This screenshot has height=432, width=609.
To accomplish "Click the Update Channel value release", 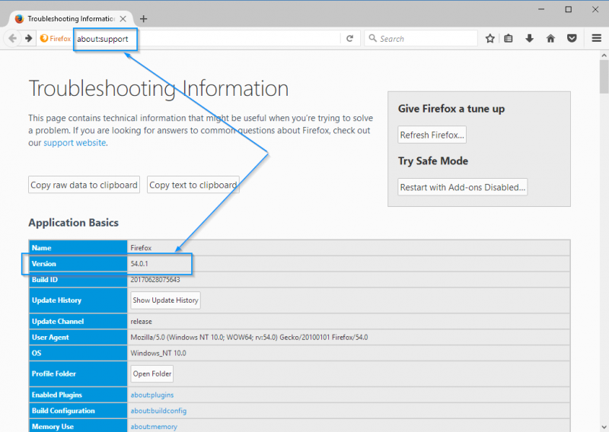I will [141, 322].
